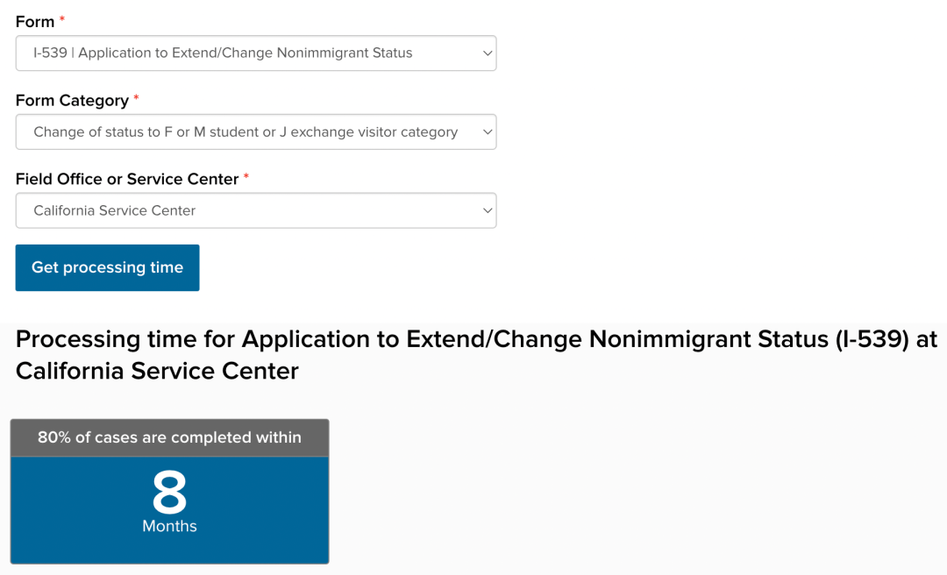Click the red required asterisk beside Form
Screen dimensions: 947x575
[62, 20]
